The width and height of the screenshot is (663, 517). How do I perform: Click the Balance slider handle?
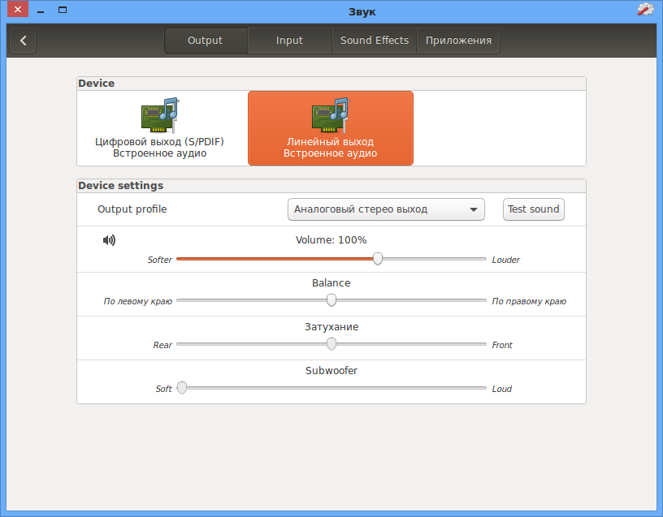click(331, 300)
